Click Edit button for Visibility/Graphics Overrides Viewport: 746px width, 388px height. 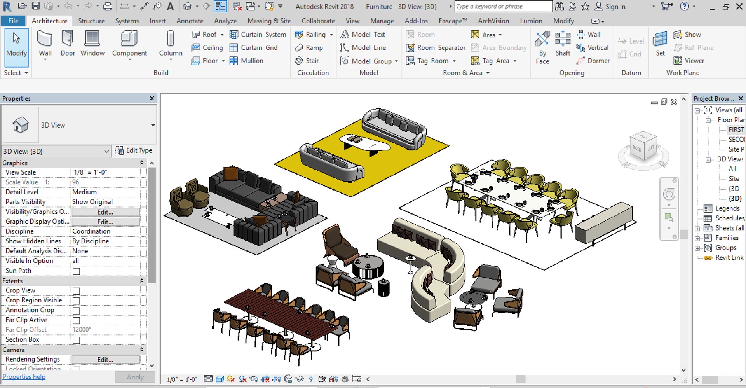pos(105,212)
